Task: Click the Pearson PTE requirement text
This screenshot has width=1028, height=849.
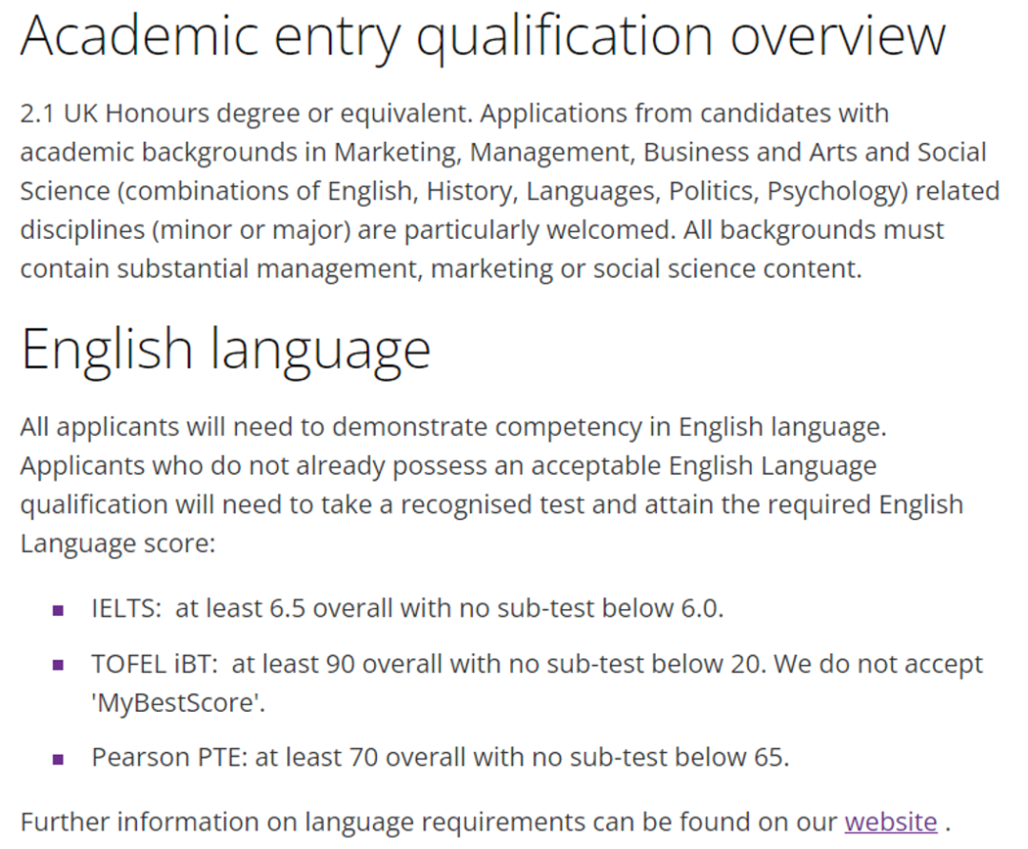Action: pos(441,758)
